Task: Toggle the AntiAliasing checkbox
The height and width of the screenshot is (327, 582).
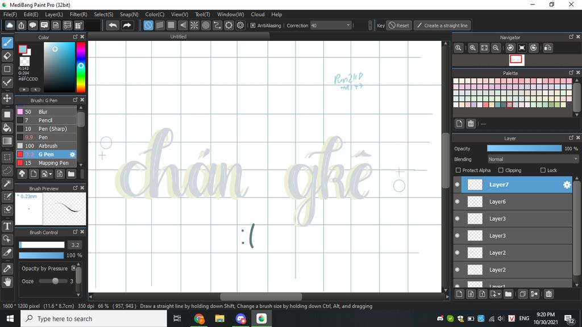Action: coord(253,26)
